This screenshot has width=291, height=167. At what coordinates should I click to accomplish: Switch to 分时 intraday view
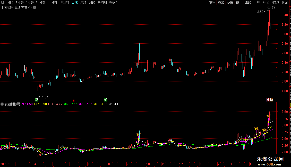[10, 2]
